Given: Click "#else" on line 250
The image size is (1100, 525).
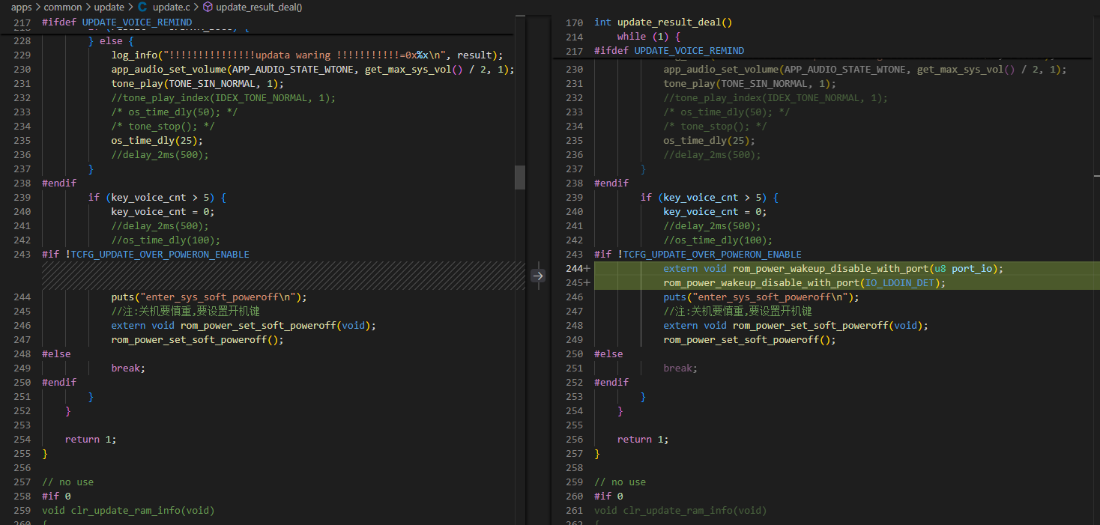Looking at the screenshot, I should coord(608,353).
